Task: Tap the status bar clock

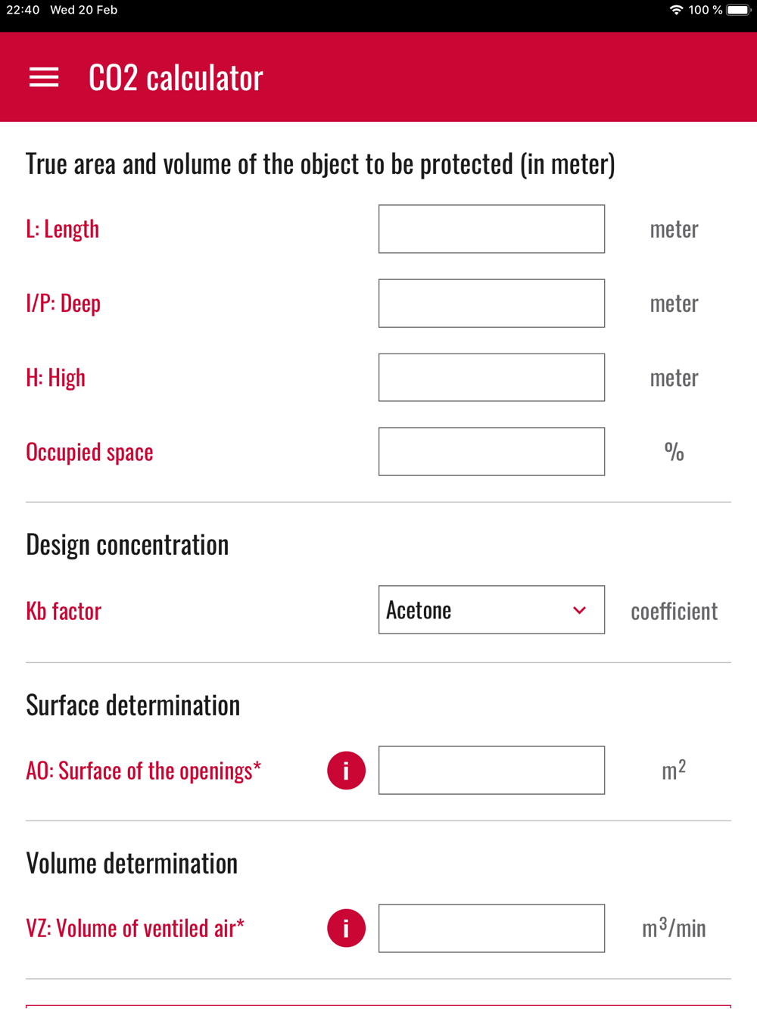Action: (23, 10)
